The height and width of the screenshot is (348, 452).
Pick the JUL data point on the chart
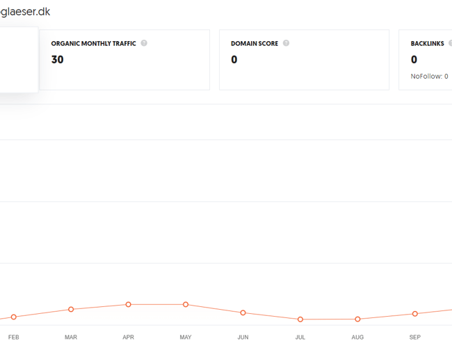click(x=300, y=319)
